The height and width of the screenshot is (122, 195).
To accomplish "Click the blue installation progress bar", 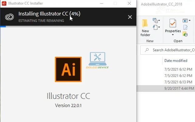I will (3, 27).
